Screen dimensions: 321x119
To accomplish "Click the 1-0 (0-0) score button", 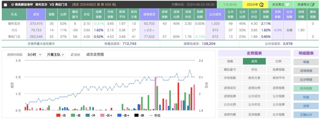I will click(x=230, y=4).
